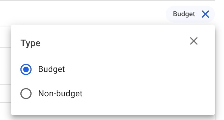This screenshot has width=224, height=120.
Task: Hide the Type options dialog
Action: (x=194, y=41)
